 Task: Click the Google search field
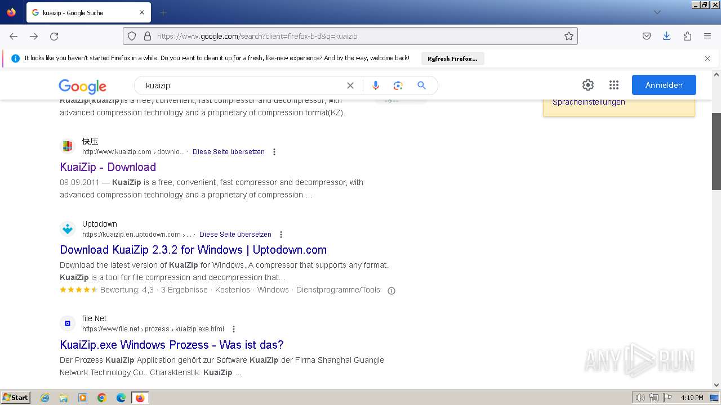(242, 85)
